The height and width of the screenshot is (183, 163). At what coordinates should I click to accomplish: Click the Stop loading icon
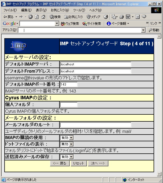click(x=30, y=17)
